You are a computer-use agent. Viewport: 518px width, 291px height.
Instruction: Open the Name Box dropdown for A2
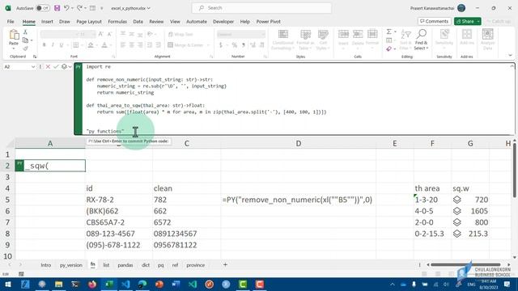33,67
